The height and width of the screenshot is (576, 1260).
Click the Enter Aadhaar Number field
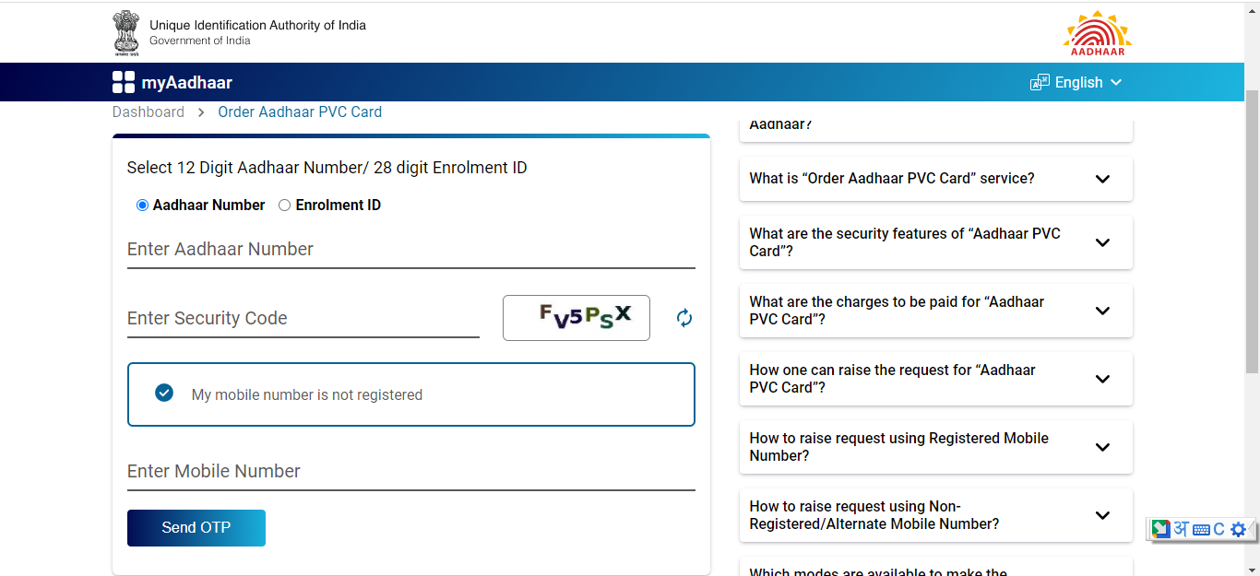[x=410, y=250]
